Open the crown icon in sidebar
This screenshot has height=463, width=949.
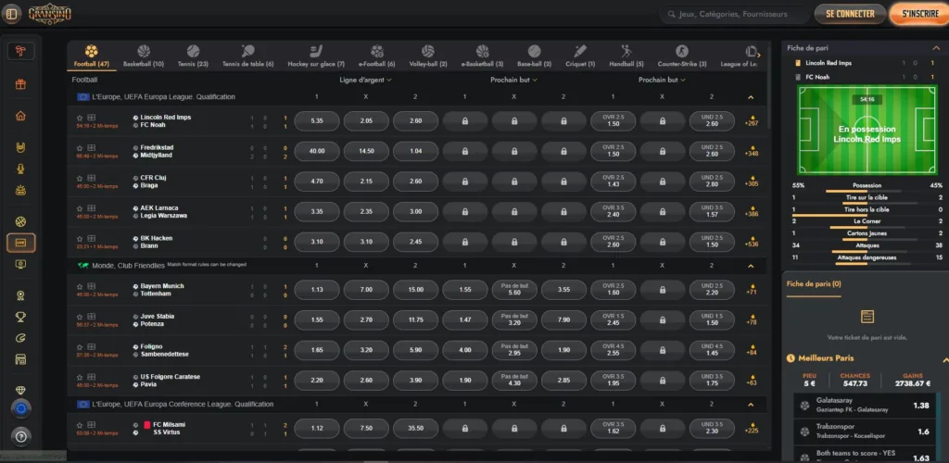click(x=20, y=191)
